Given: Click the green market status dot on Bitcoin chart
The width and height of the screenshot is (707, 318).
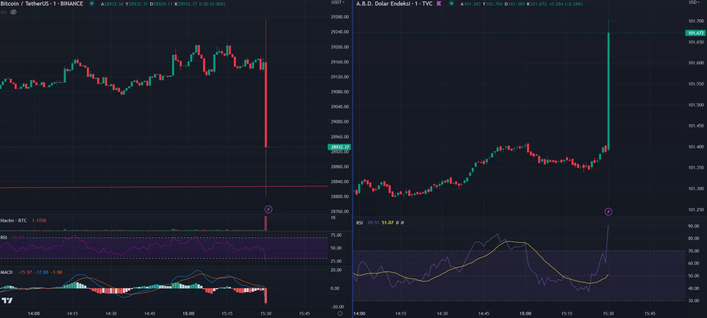Looking at the screenshot, I should tap(92, 4).
